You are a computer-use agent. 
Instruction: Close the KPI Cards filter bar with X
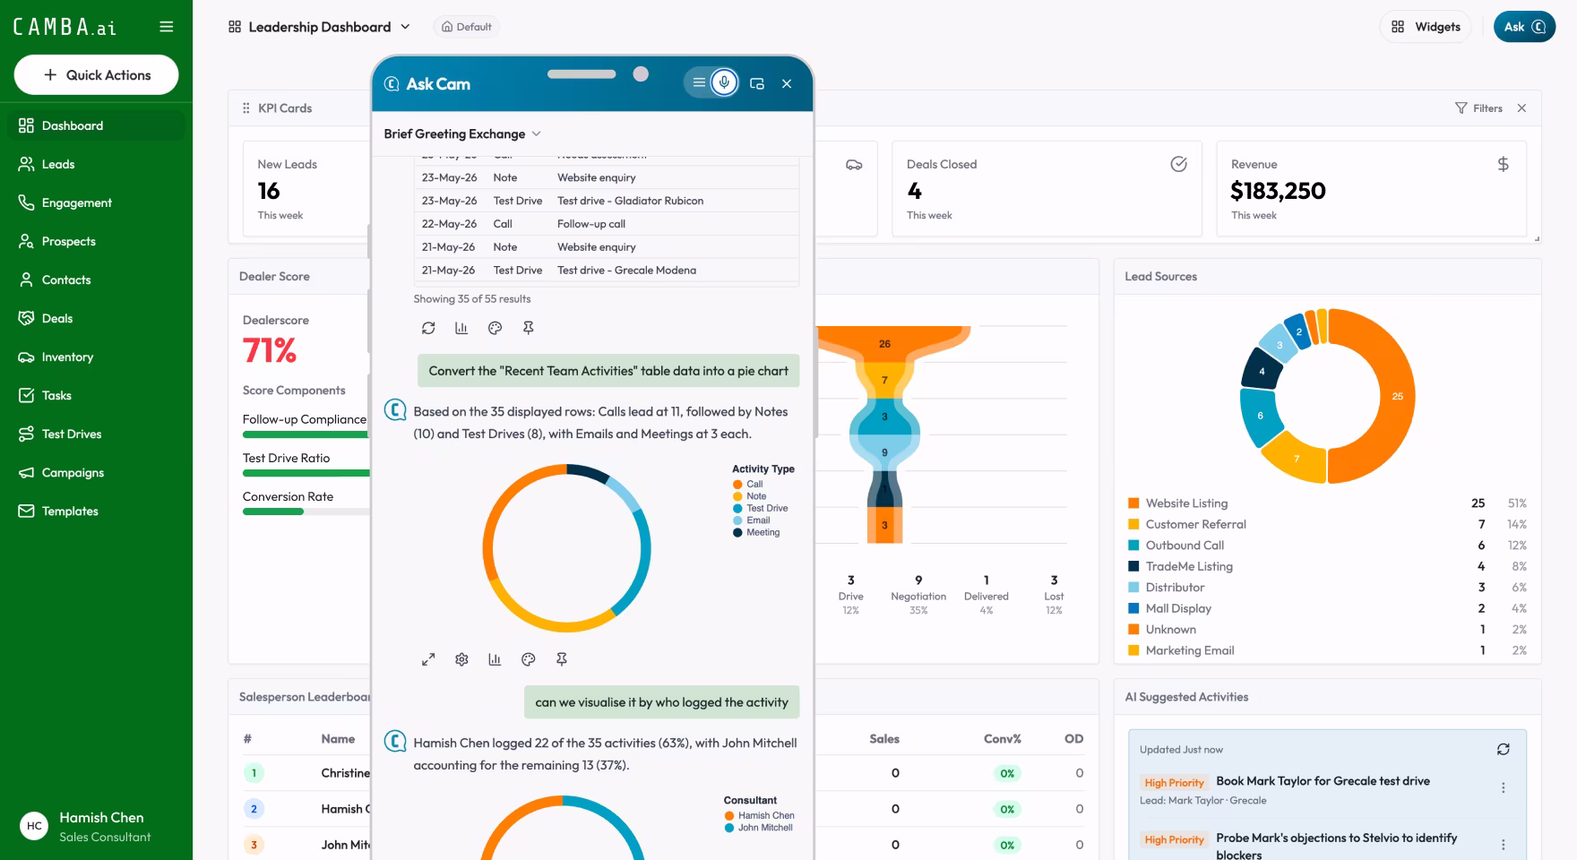click(x=1521, y=108)
